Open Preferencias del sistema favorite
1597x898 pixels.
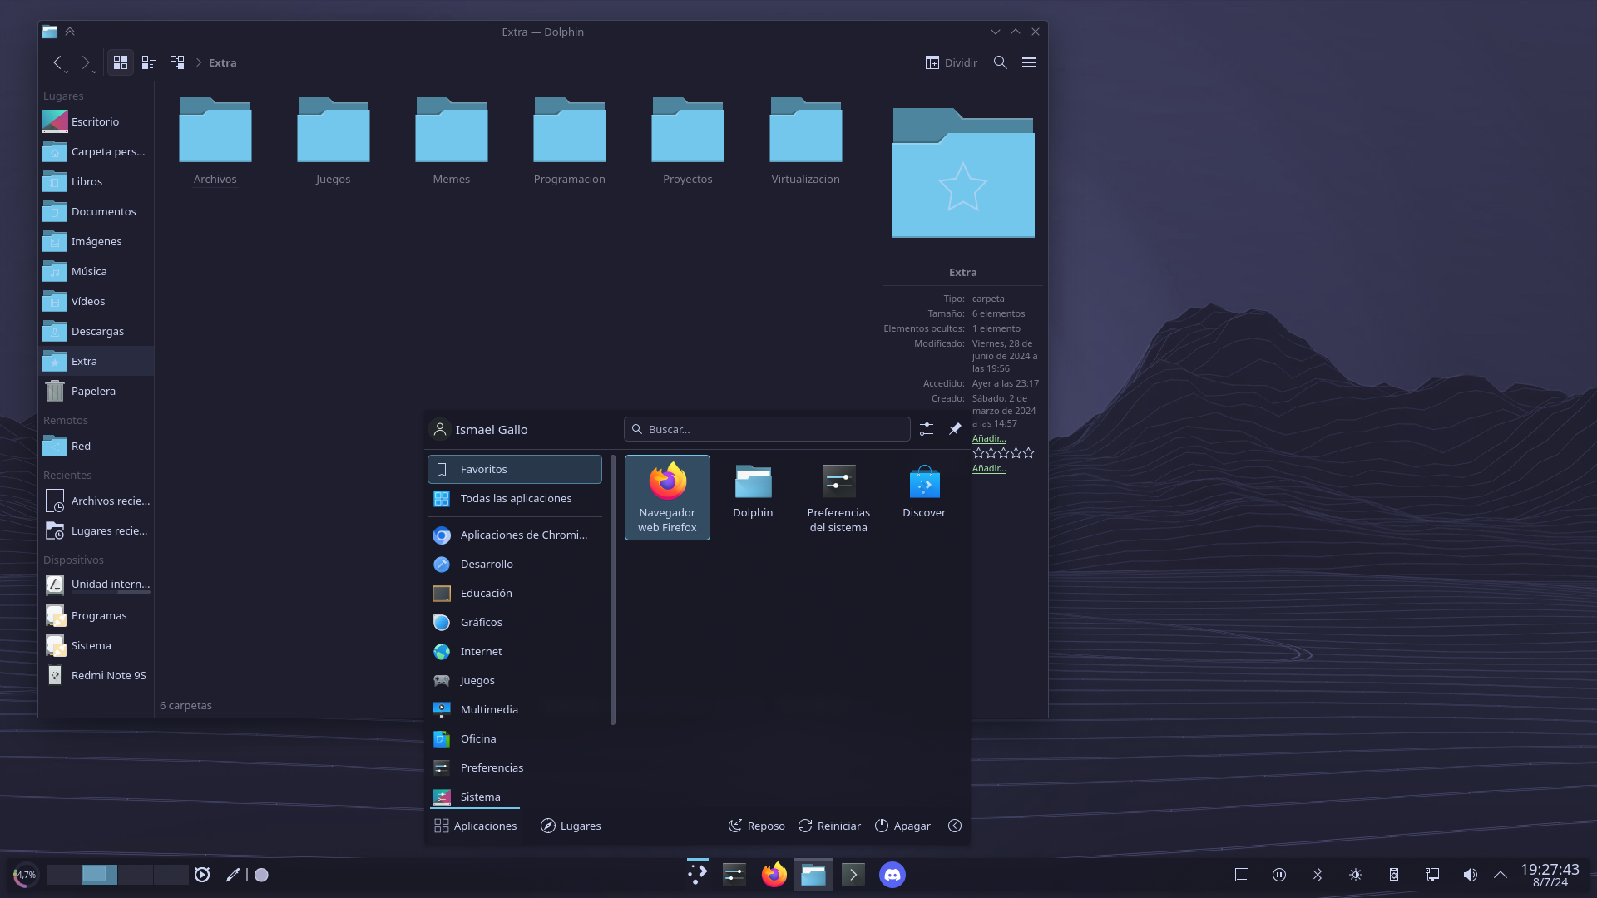[x=838, y=497]
